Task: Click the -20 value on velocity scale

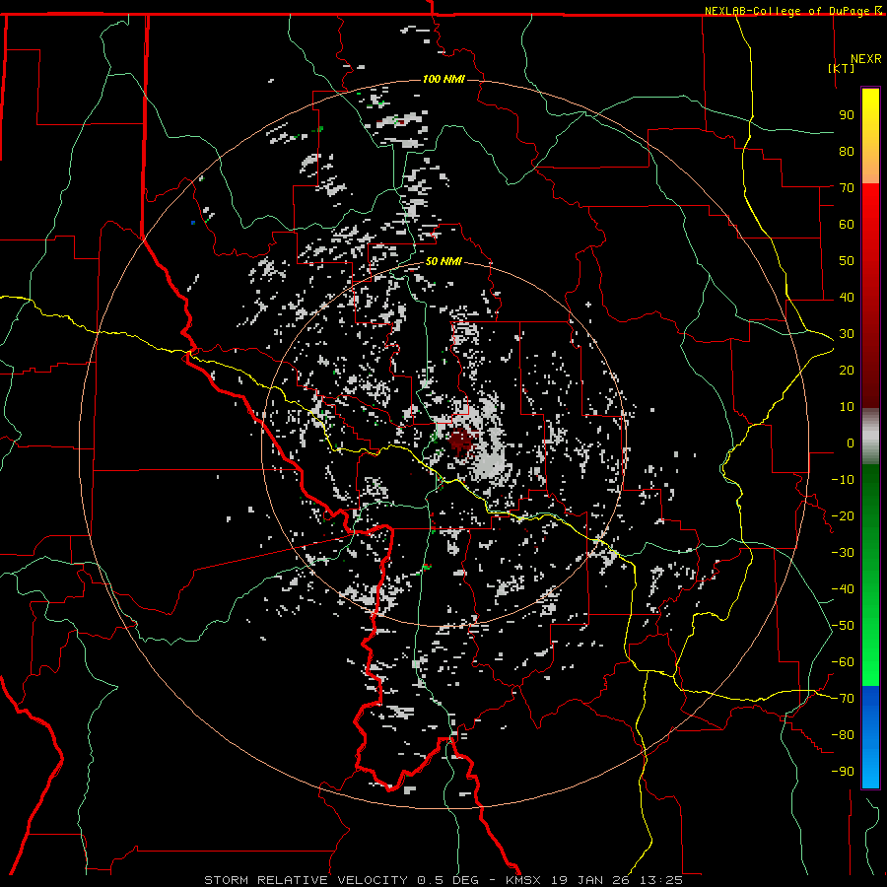Action: click(843, 515)
